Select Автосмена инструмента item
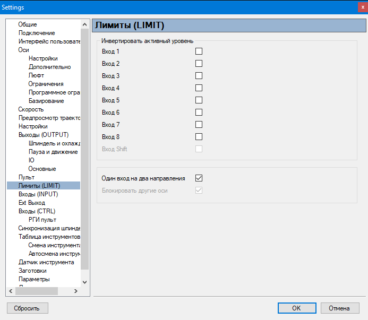The height and width of the screenshot is (320, 368). click(54, 254)
